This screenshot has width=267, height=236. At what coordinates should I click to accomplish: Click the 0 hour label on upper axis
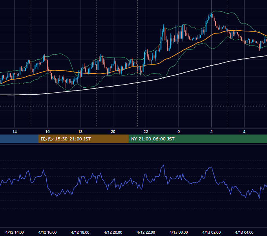tap(179, 132)
